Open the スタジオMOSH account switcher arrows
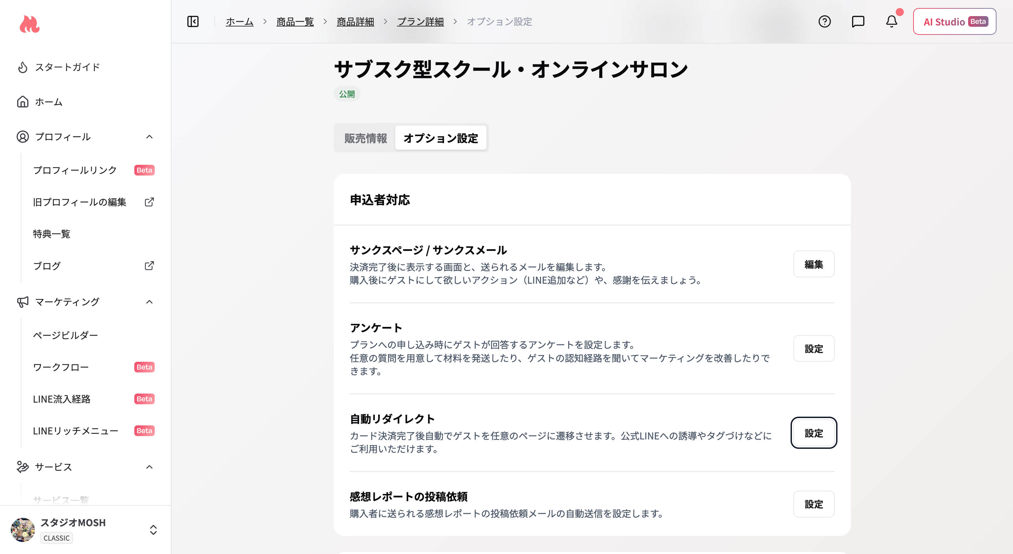The width and height of the screenshot is (1013, 554). tap(153, 530)
